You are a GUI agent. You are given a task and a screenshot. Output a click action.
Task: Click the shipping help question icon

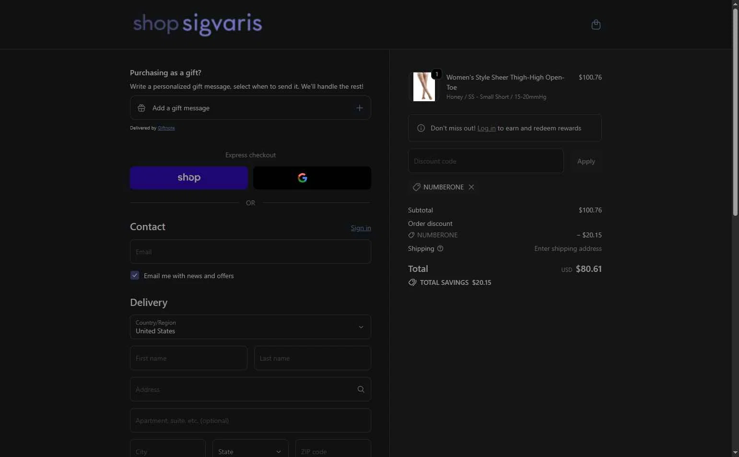(440, 248)
